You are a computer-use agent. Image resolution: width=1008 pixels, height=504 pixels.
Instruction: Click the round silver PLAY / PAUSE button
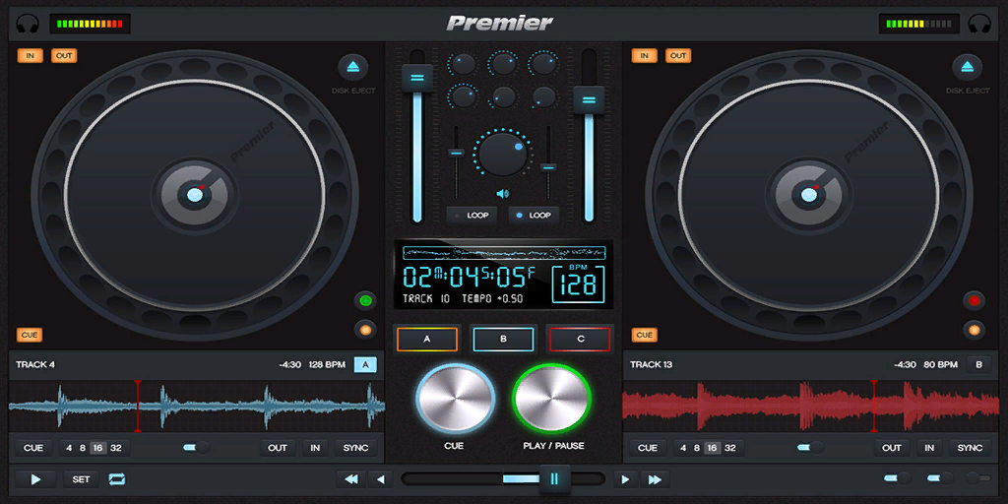point(552,399)
